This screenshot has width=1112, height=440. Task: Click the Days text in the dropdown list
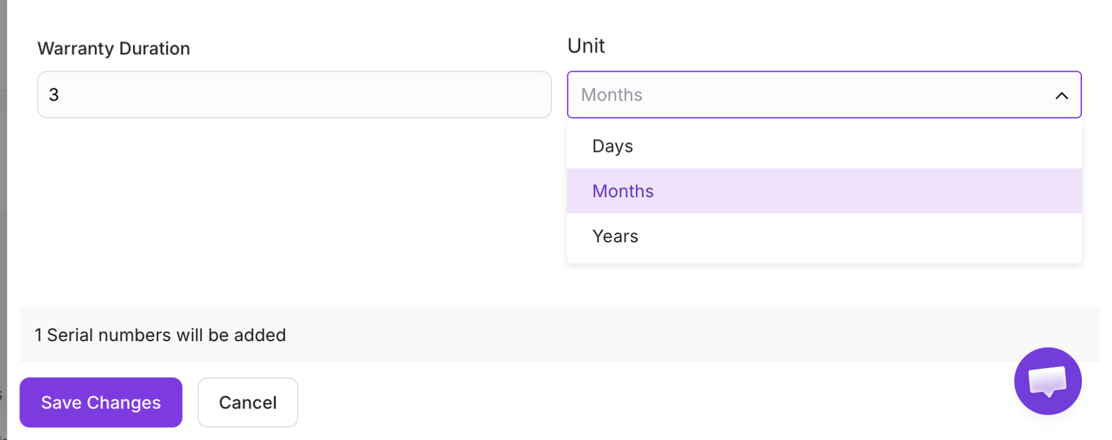pyautogui.click(x=612, y=146)
